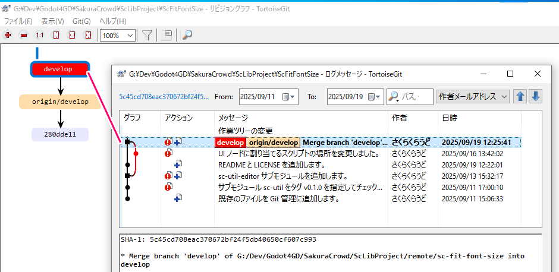559x272 pixels.
Task: Select the サブモジュール sc-util をタグ v0.1.0 commit
Action: (x=321, y=187)
